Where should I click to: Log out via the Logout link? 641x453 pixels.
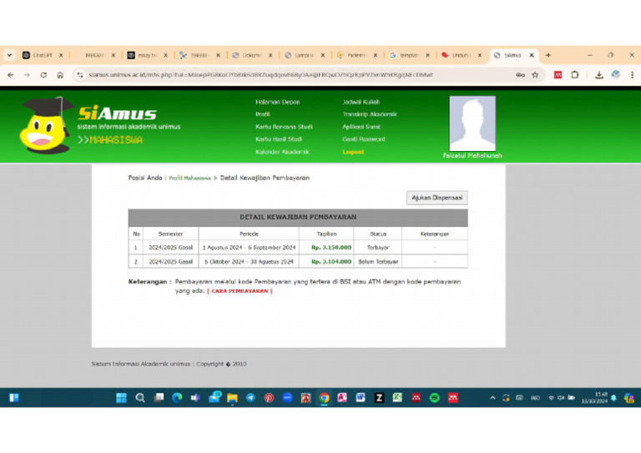pos(353,152)
